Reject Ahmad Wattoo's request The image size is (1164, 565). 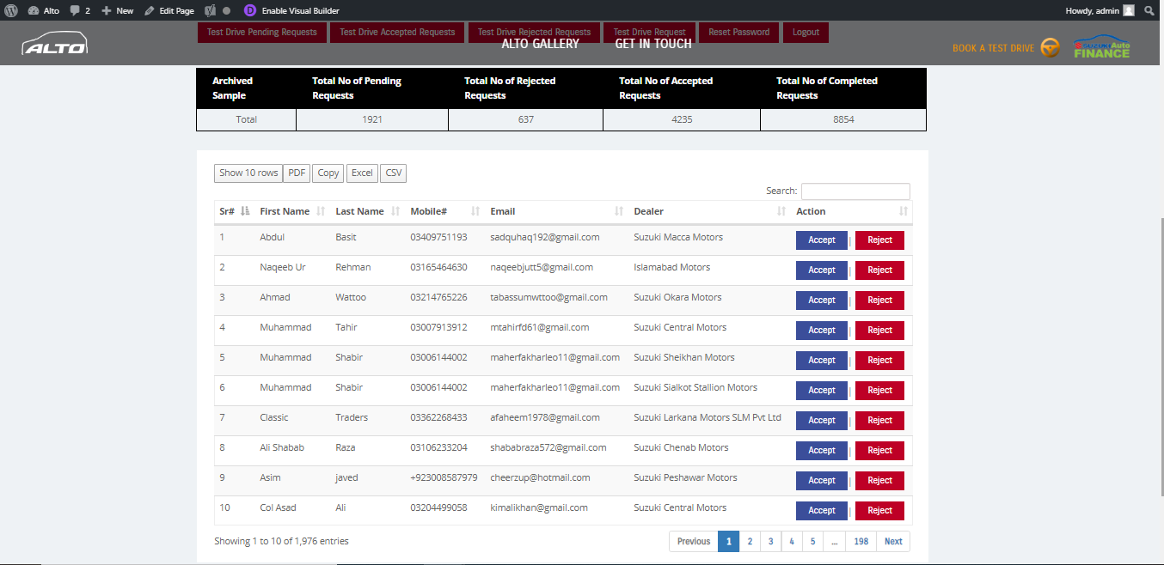coord(879,301)
